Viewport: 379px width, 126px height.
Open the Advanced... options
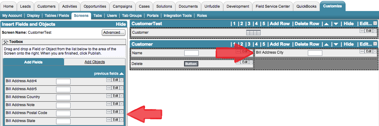(x=113, y=32)
